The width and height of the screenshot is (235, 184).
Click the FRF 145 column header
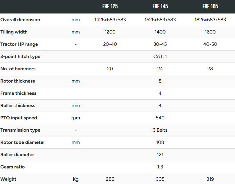(160, 6)
